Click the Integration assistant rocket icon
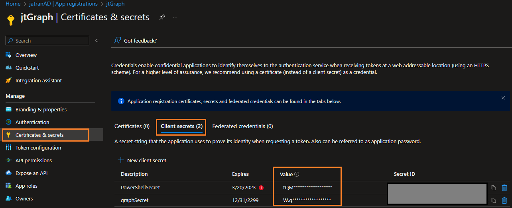 [8, 80]
